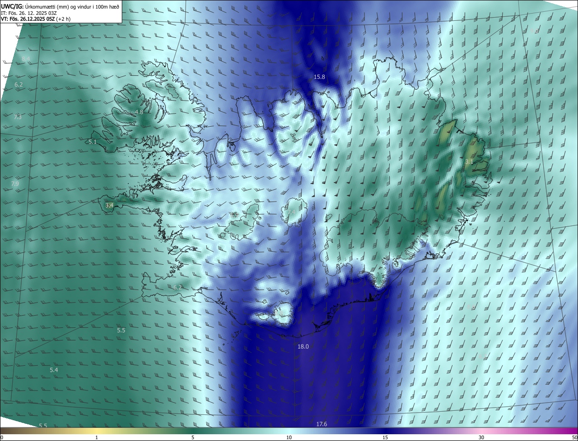Click the UWC/IG Úrkomumætti title line

pos(60,6)
